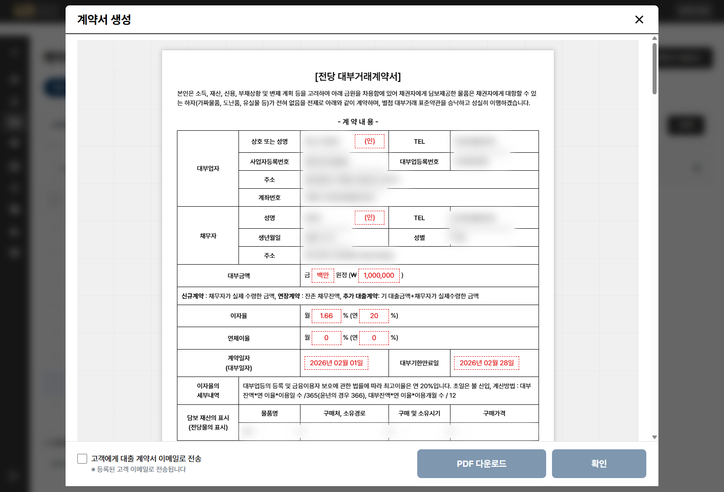Click the 대부업자 주소 value cell
724x492 pixels.
point(419,180)
